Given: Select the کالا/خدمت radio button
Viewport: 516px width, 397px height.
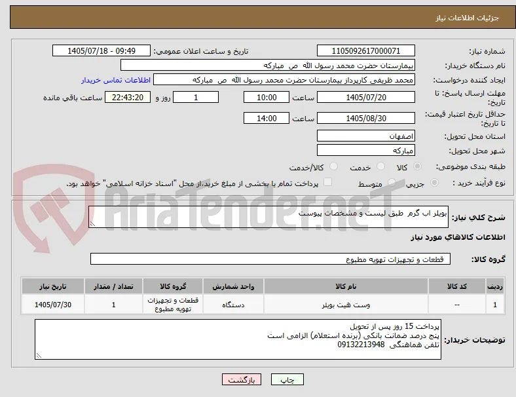Looking at the screenshot, I should click(334, 166).
